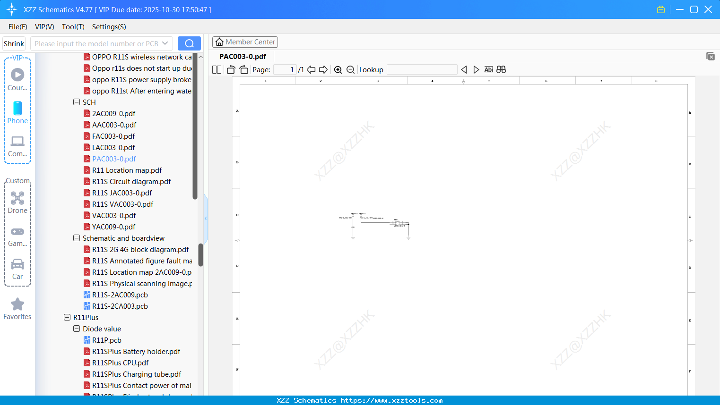
Task: Open the VIP(V) menu
Action: (44, 27)
